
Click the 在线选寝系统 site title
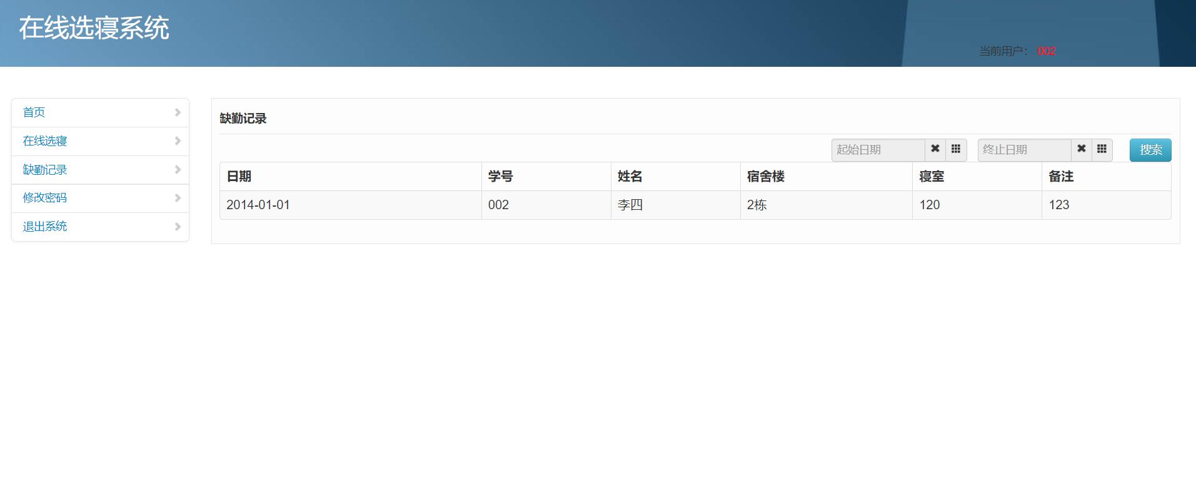click(x=94, y=28)
